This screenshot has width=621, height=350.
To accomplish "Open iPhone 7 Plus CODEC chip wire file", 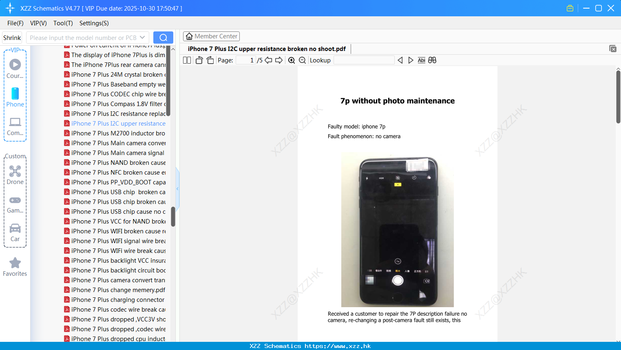I will click(x=115, y=94).
